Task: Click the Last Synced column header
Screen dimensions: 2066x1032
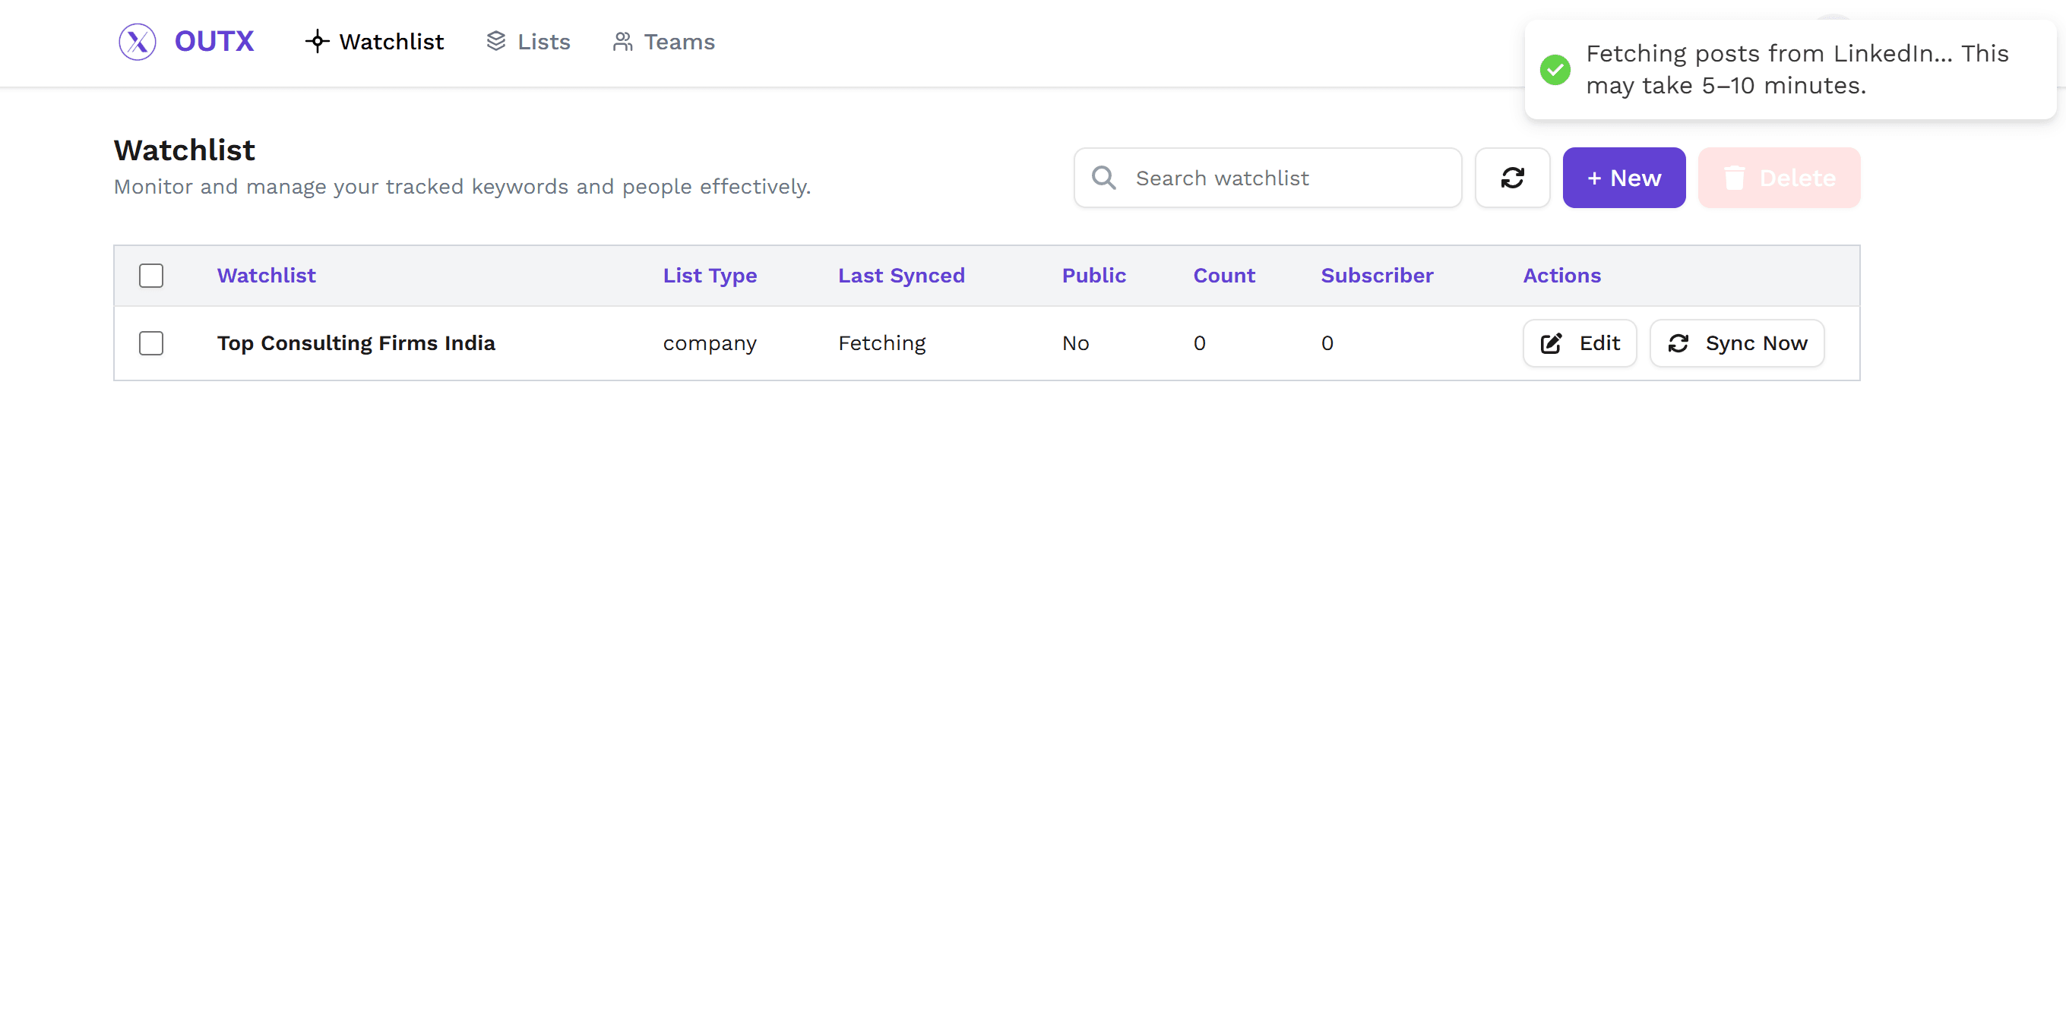Action: tap(900, 276)
